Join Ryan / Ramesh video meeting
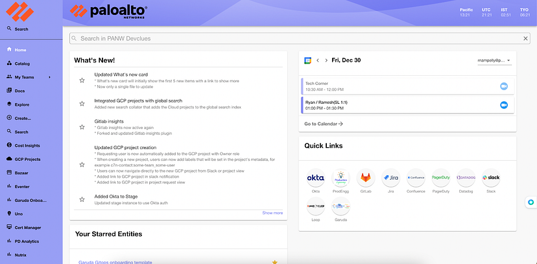 tap(504, 105)
